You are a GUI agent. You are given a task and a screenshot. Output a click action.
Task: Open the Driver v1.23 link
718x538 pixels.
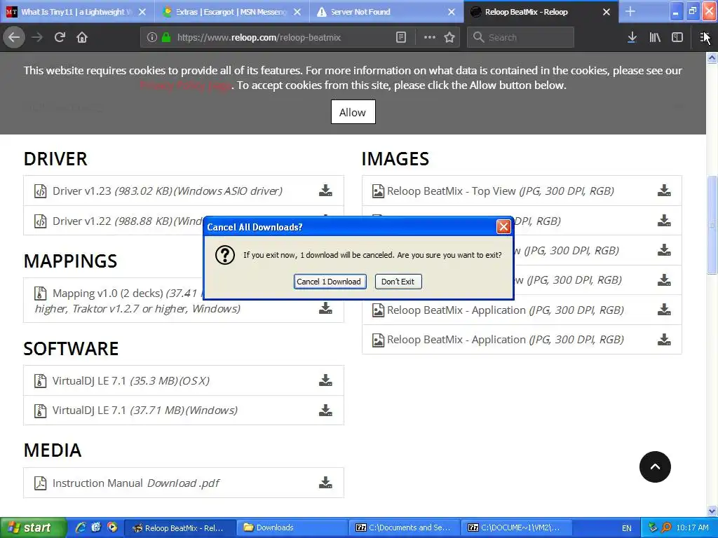click(167, 191)
